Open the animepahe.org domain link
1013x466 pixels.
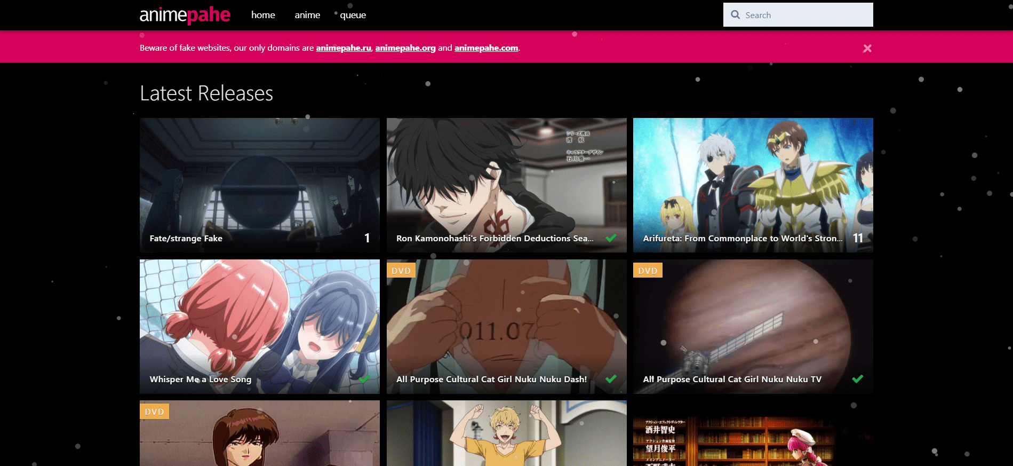(405, 48)
